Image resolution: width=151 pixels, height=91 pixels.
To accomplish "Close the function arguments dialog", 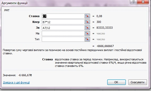I will tap(143, 2).
